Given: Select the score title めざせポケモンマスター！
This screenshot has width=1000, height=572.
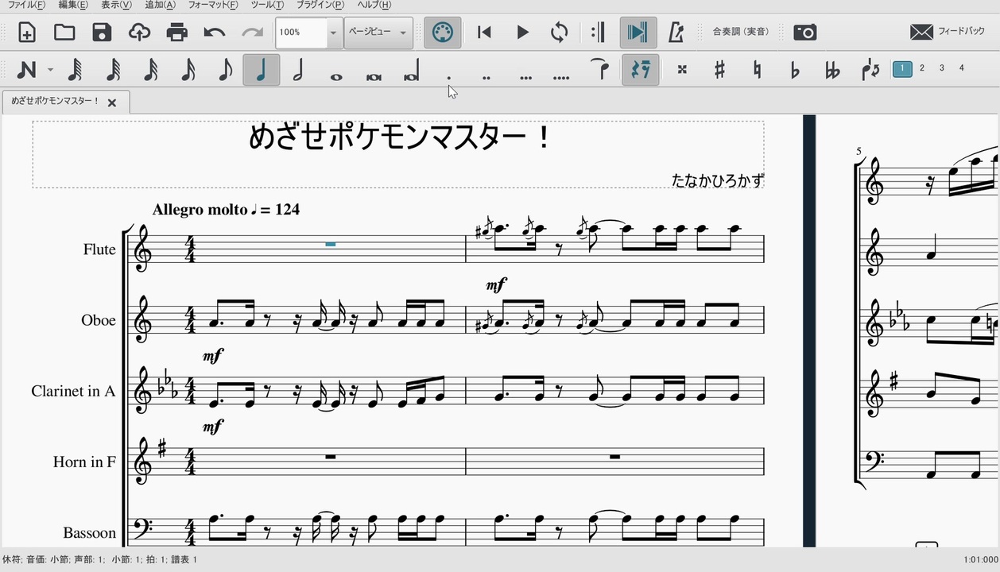Looking at the screenshot, I should [400, 137].
